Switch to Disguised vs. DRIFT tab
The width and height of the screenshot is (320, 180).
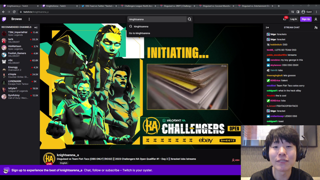177,6
